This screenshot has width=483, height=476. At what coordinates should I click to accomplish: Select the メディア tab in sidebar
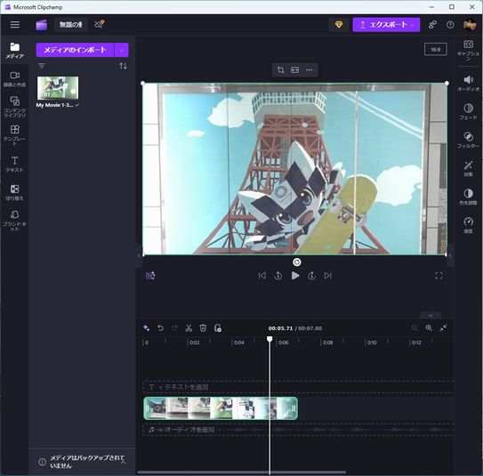pyautogui.click(x=14, y=51)
